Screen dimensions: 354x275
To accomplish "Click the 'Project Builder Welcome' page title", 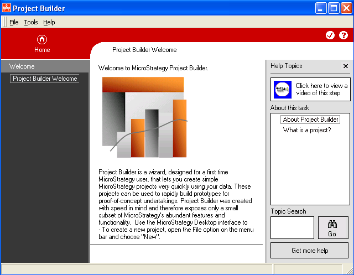I will [144, 50].
